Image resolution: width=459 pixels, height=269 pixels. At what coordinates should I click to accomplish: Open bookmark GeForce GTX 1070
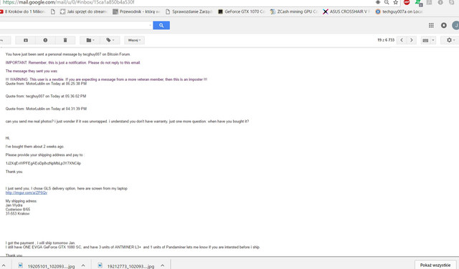242,11
